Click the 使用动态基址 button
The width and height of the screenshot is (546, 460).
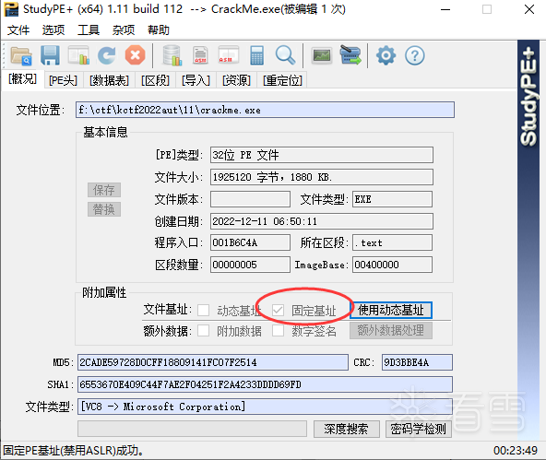click(x=391, y=310)
